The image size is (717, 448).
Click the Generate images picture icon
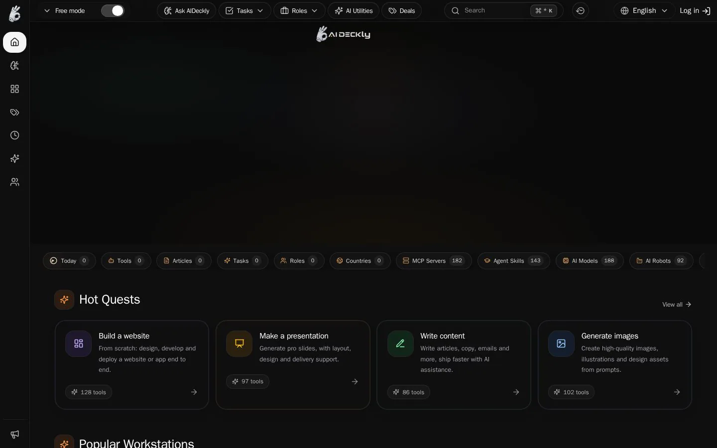561,343
